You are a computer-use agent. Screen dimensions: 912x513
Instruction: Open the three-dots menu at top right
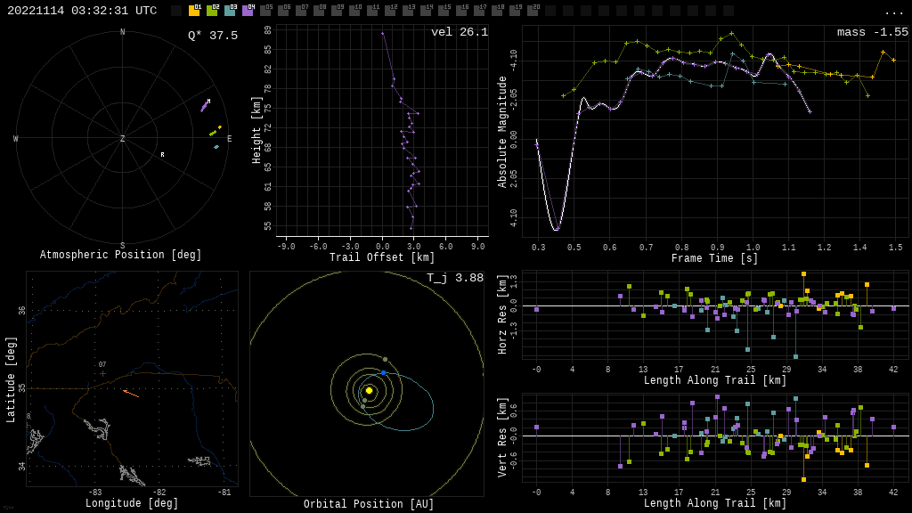894,12
